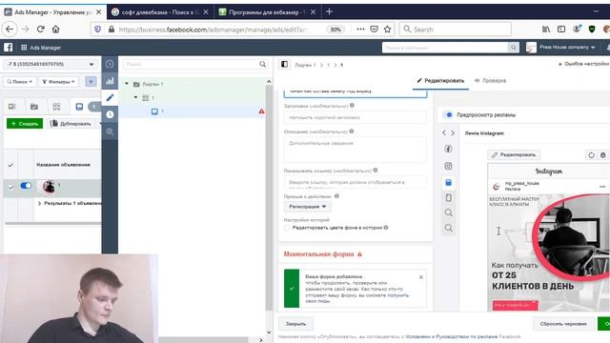Open the Ads Manager apps grid icon

click(24, 48)
